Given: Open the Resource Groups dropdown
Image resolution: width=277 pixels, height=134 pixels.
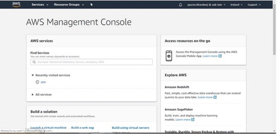Looking at the screenshot, I should 69,5.
